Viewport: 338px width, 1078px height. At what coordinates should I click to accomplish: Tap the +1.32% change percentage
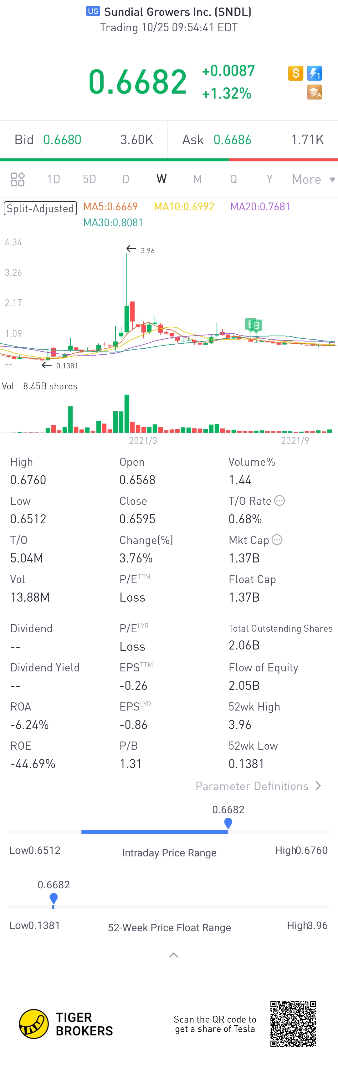[x=227, y=93]
